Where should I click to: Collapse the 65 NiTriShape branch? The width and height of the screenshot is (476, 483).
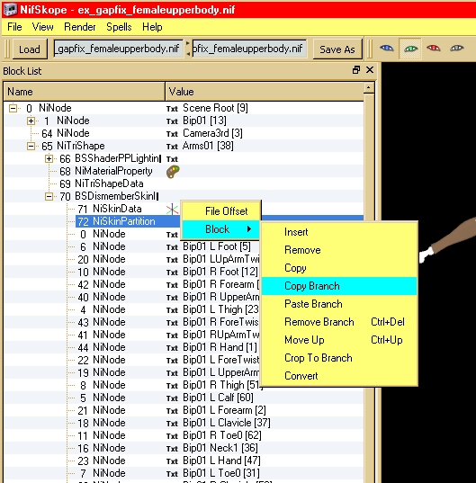[x=31, y=147]
